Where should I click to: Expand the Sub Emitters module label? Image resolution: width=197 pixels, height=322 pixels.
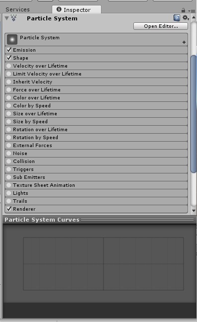(29, 177)
